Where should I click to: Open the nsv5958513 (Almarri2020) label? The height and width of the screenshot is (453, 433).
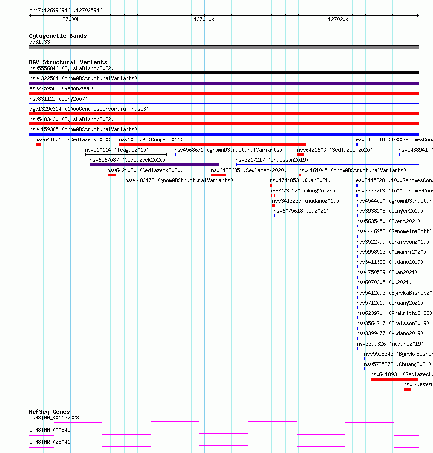coord(391,252)
